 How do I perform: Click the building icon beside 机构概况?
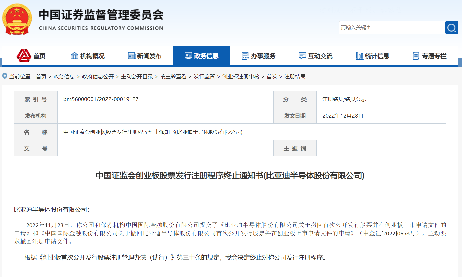[74, 56]
